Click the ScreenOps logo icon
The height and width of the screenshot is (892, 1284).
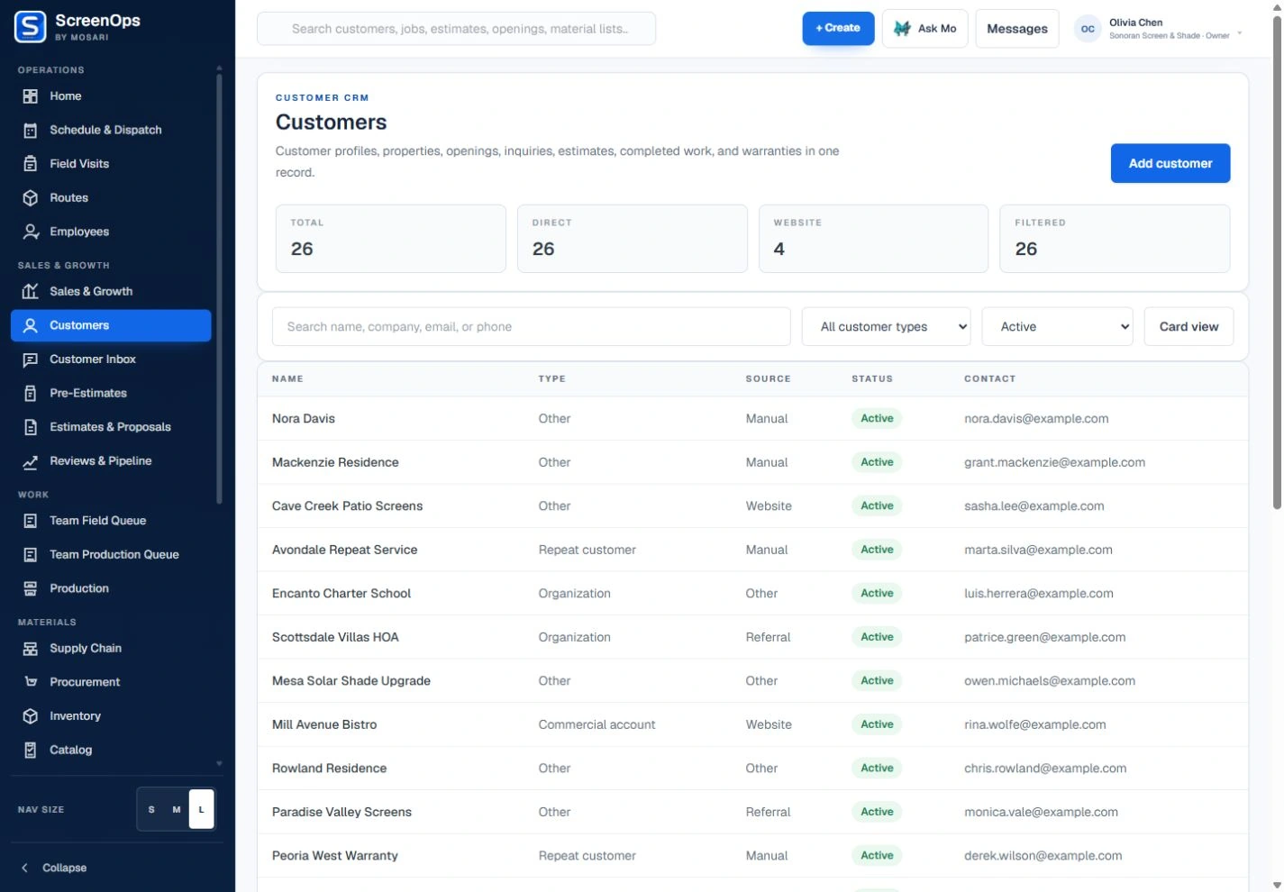(x=31, y=27)
